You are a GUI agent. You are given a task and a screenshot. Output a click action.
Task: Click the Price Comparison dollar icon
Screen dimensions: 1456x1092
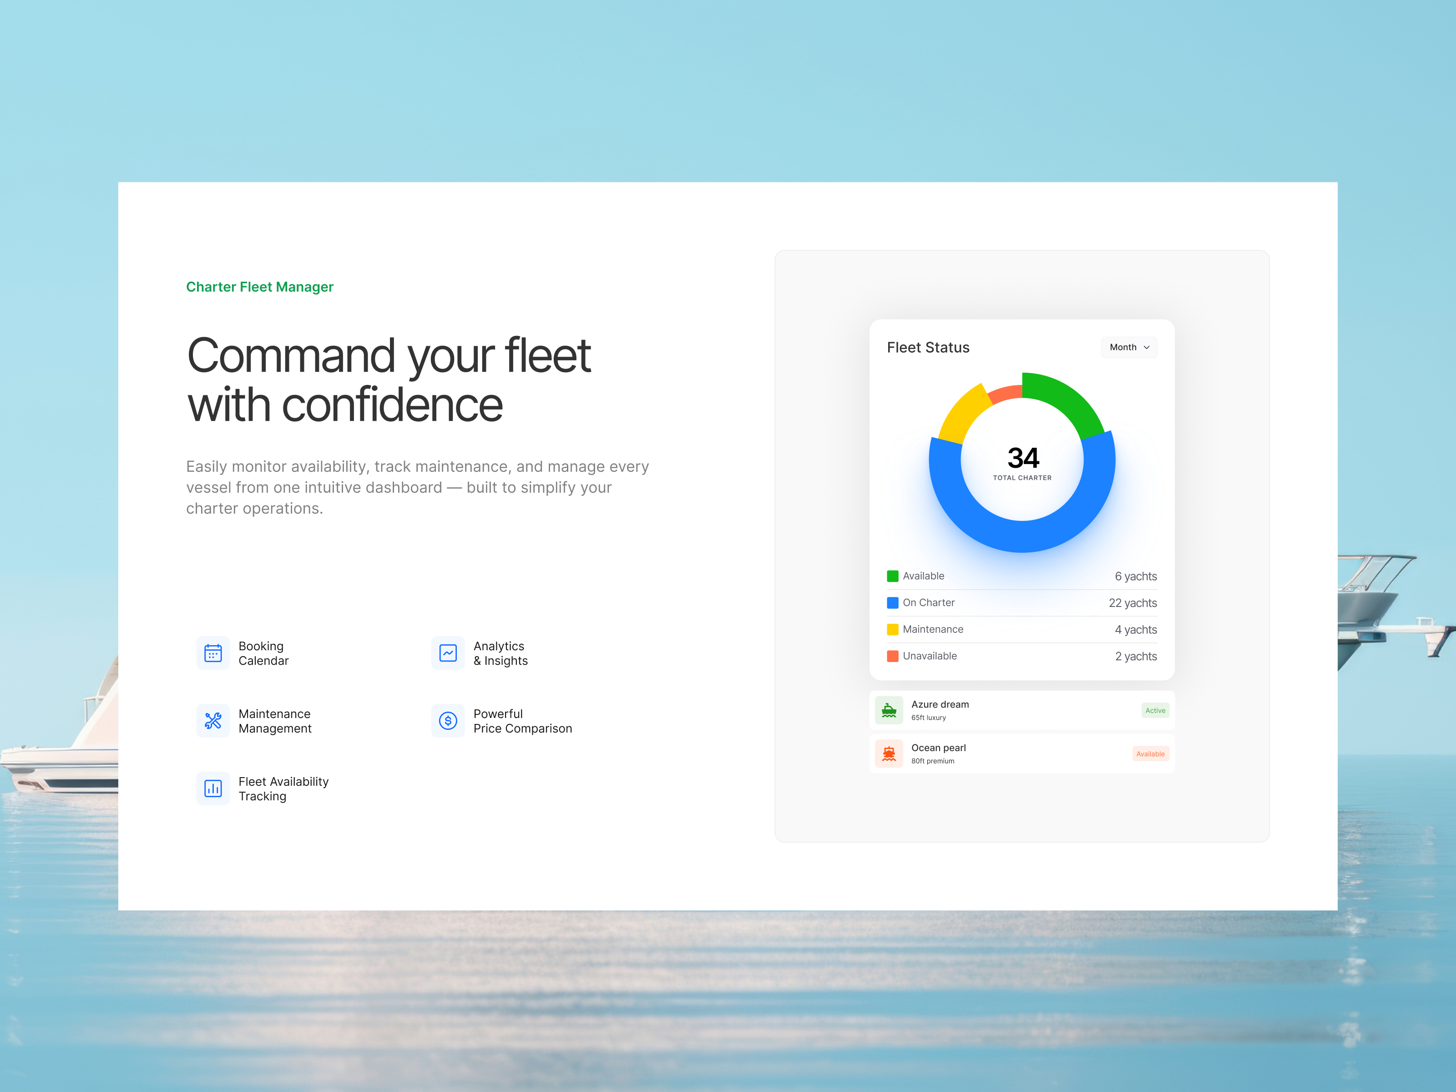click(448, 721)
